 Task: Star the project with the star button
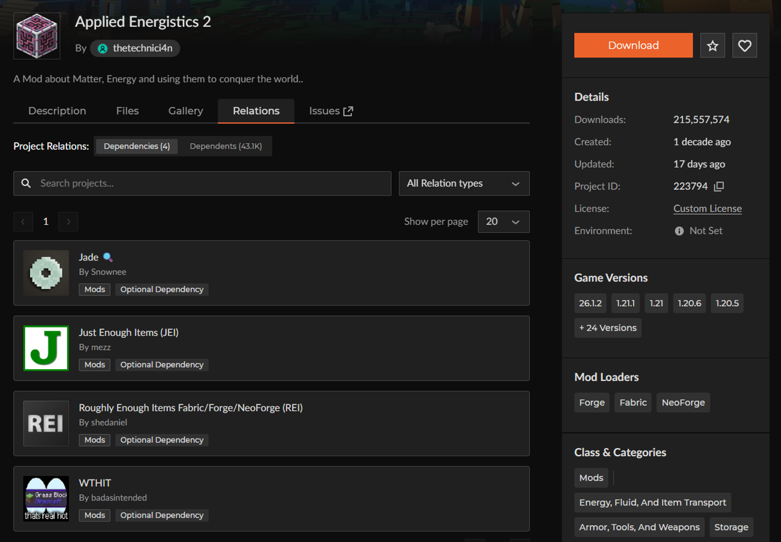coord(712,45)
